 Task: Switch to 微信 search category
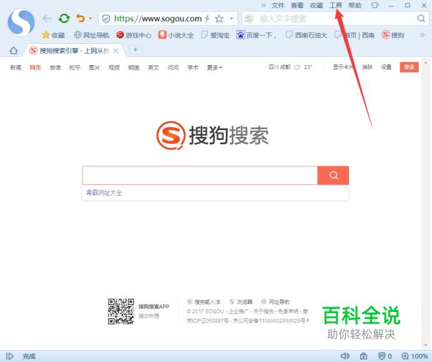[x=55, y=68]
